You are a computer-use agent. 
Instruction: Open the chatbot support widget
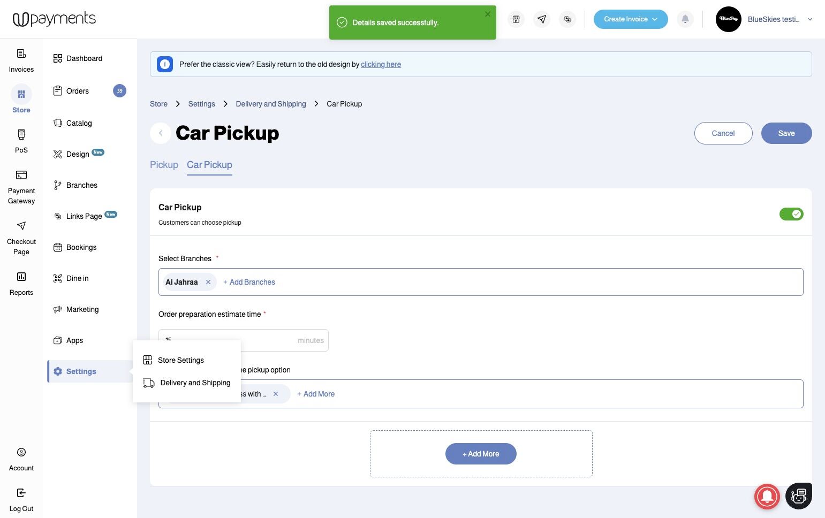(798, 496)
